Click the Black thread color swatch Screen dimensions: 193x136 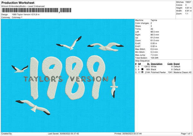coord(142,69)
